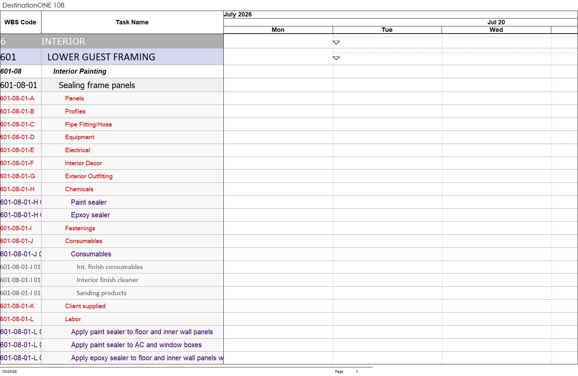Click WBS code 601-08-01-H for Chemicals
The image size is (578, 376).
point(17,189)
